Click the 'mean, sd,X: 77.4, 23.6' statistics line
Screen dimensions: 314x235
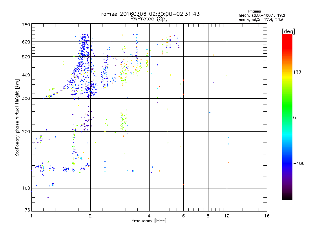click(x=261, y=20)
